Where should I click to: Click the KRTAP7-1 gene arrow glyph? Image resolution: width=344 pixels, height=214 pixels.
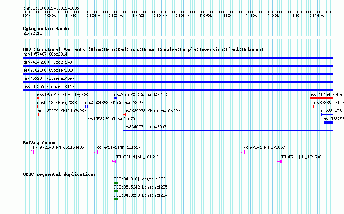[x=279, y=162]
